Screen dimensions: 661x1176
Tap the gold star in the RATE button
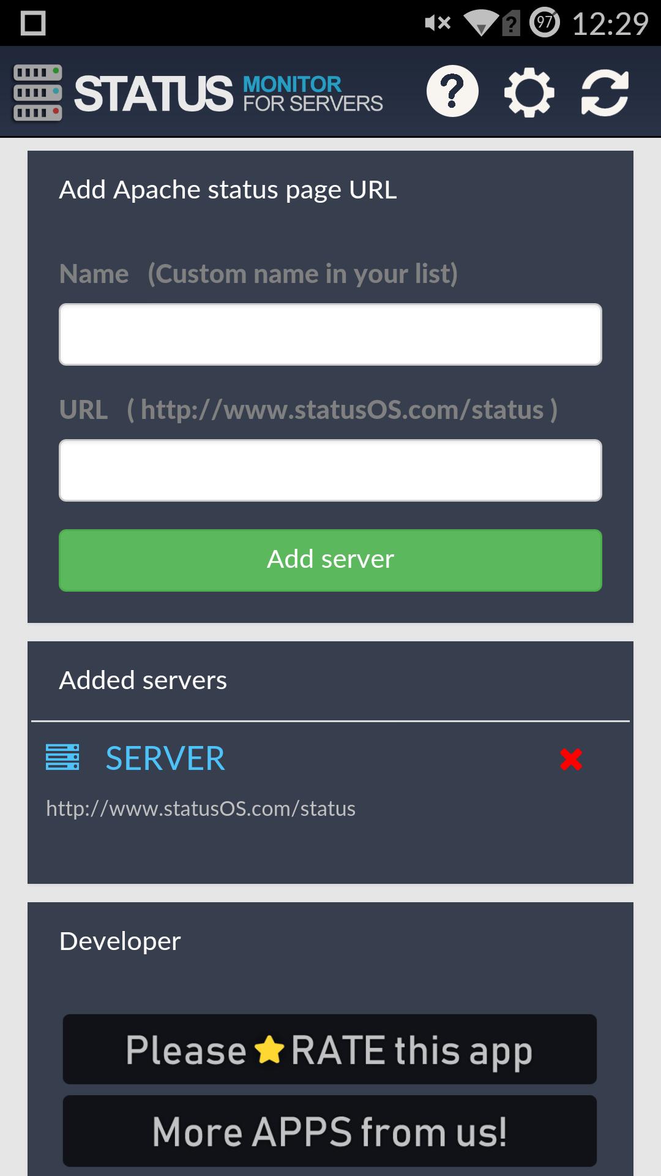(x=269, y=1050)
